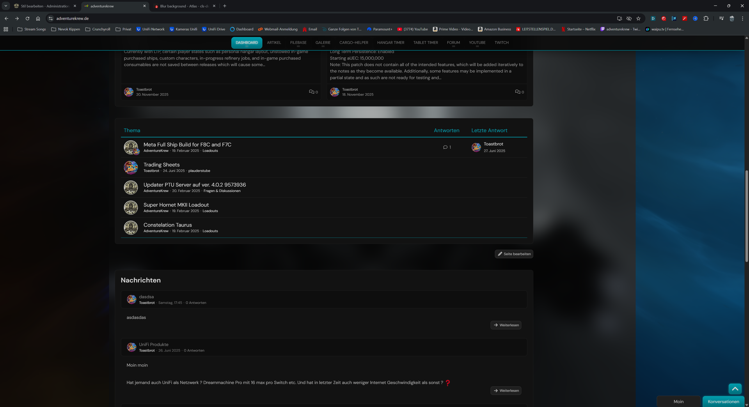Open the Chrome three-dot menu
The height and width of the screenshot is (407, 749).
pyautogui.click(x=742, y=18)
